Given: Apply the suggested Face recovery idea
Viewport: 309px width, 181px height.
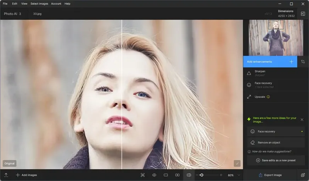Looking at the screenshot, I should 276,131.
